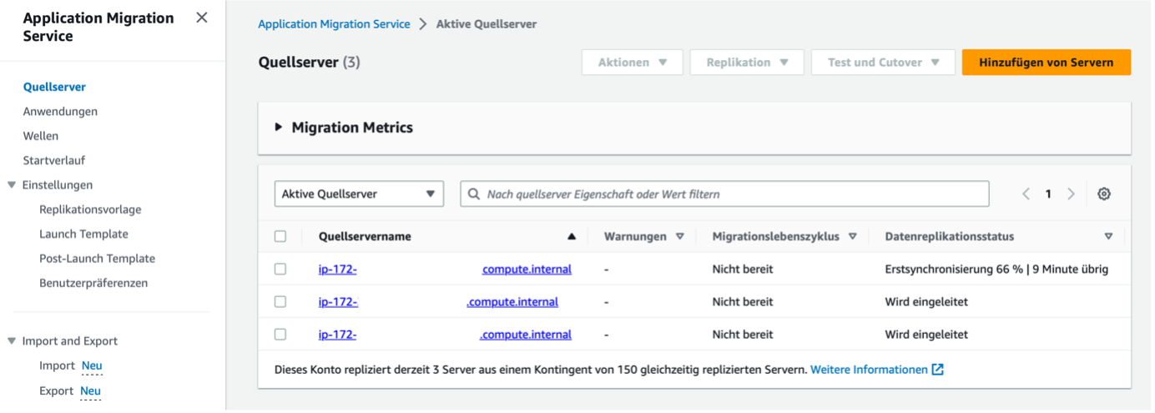The image size is (1155, 413).
Task: Open the Aktionen dropdown
Action: coord(633,63)
